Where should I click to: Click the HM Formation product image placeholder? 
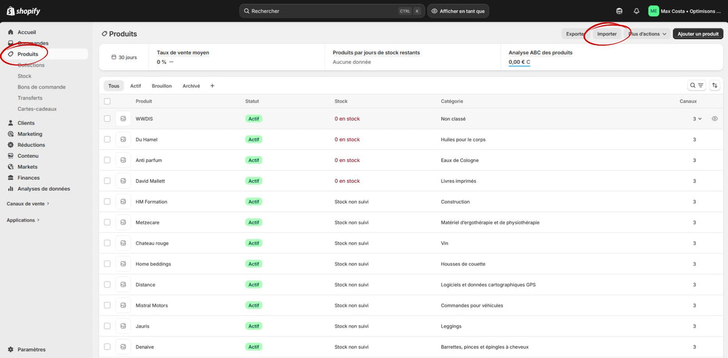coord(123,201)
